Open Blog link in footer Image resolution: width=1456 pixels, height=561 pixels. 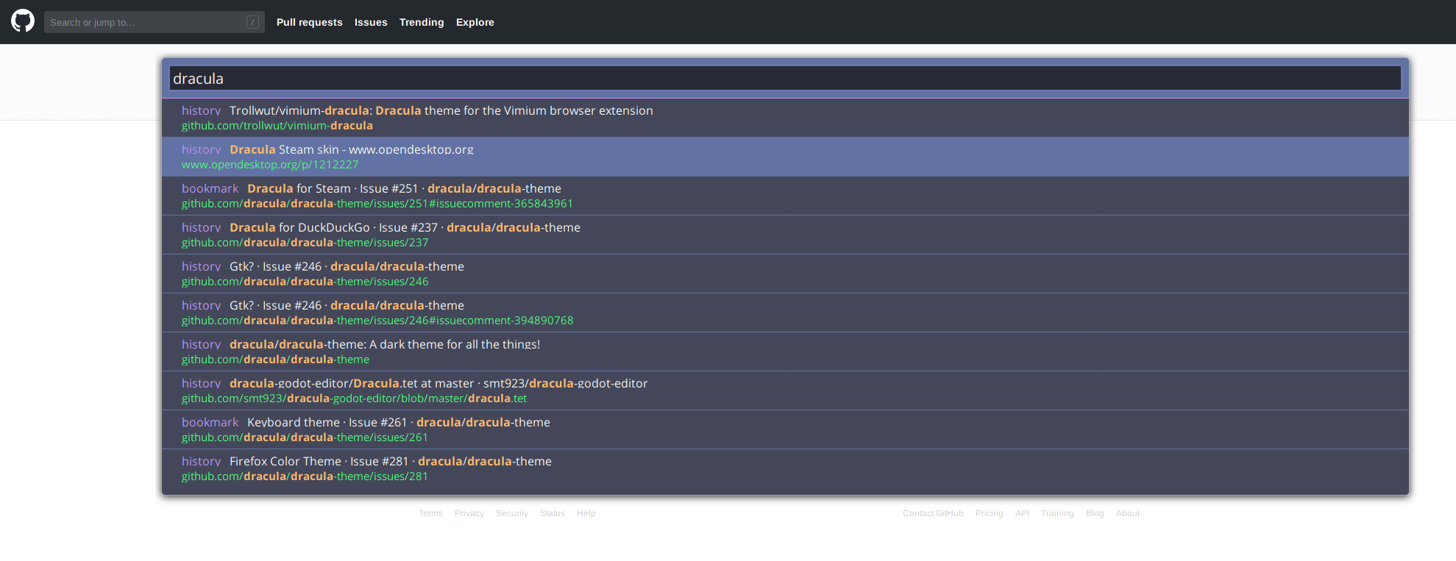(x=1095, y=513)
